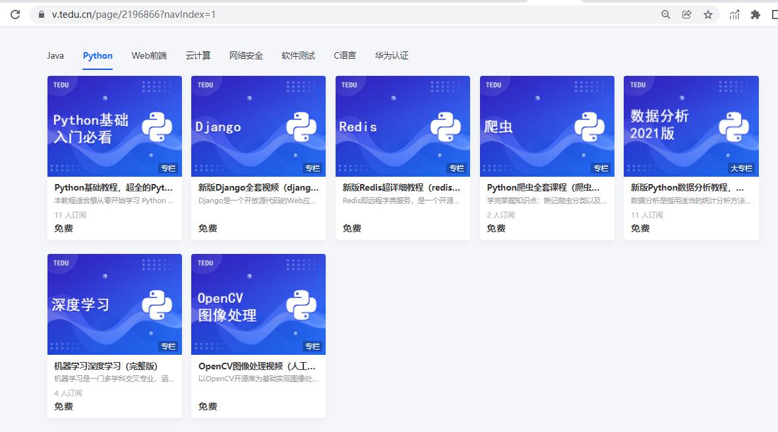The height and width of the screenshot is (432, 778).
Task: Click 免费 under the OpenCV course
Action: pos(208,407)
